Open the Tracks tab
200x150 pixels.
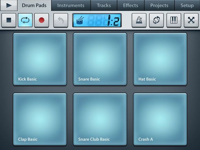pos(104,6)
